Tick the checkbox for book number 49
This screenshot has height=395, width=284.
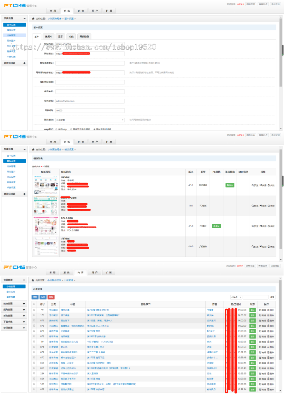34,310
